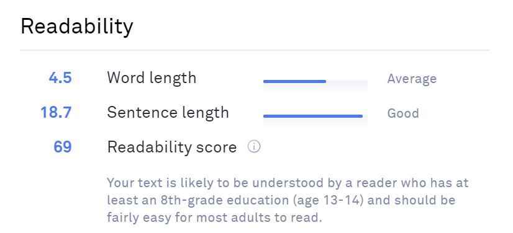Click the Word length label
Image resolution: width=513 pixels, height=233 pixels.
pos(152,78)
